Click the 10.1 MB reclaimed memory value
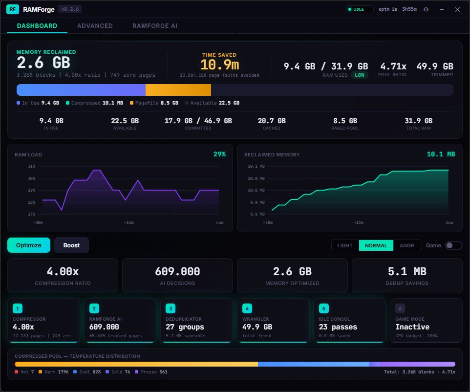This screenshot has width=470, height=392. (x=441, y=154)
